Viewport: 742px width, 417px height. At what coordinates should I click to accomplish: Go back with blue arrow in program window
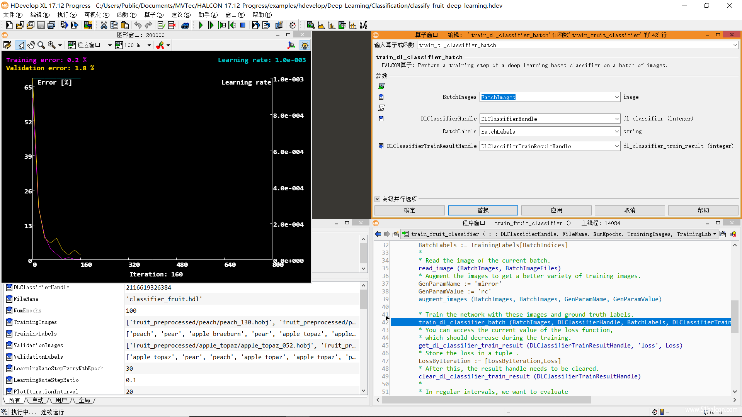point(378,234)
